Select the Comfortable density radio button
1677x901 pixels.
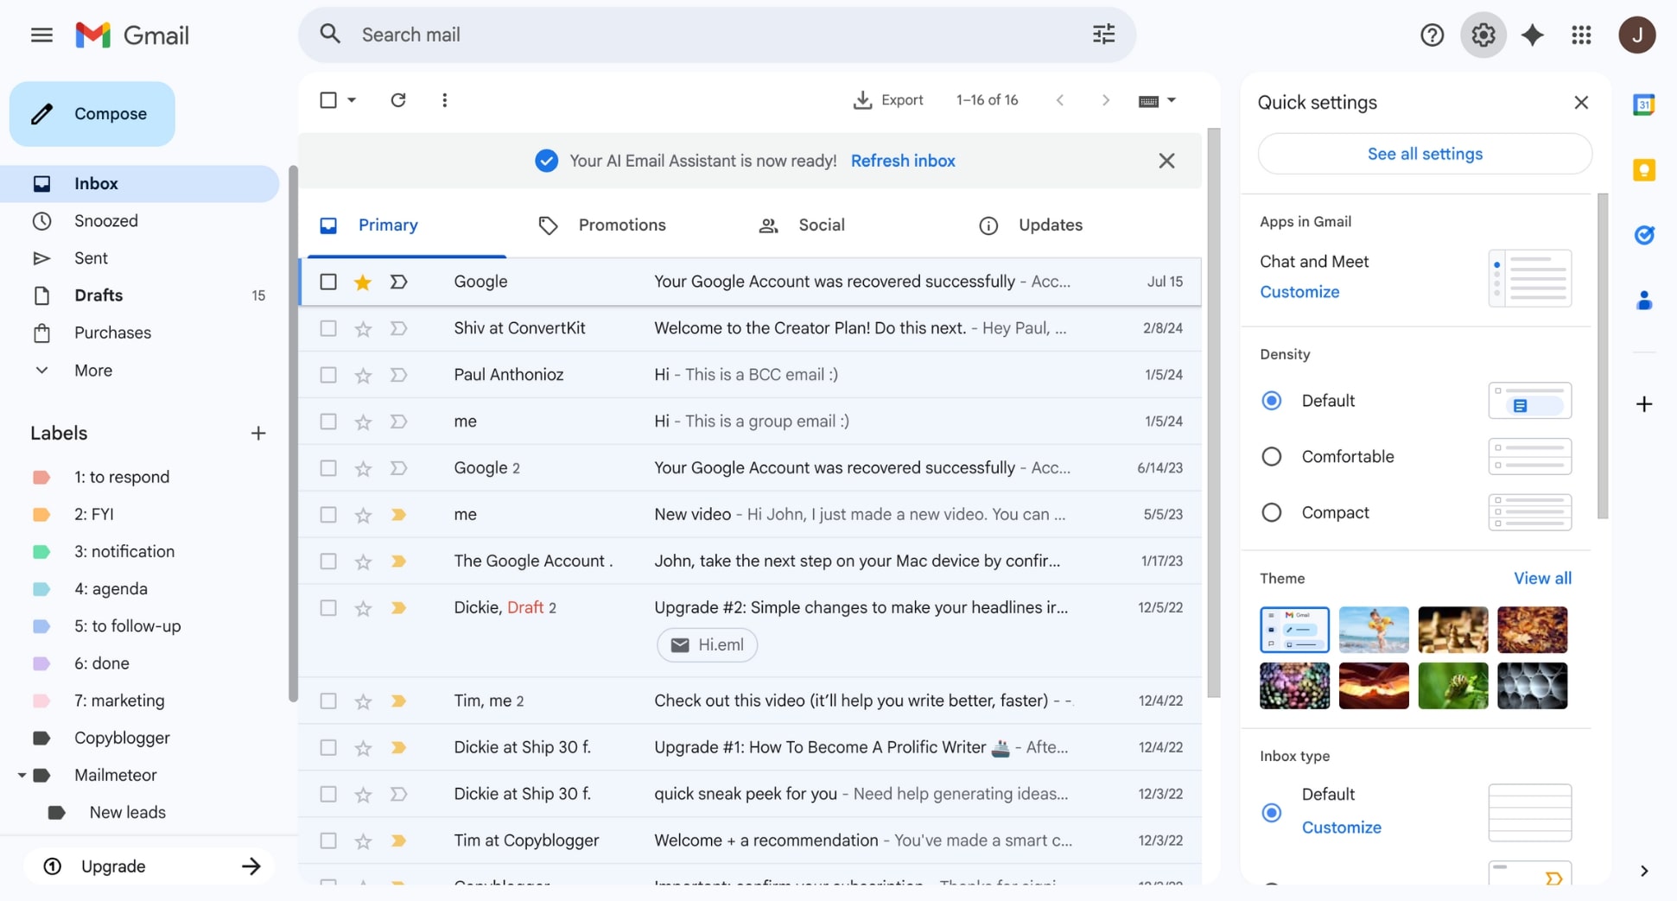pyautogui.click(x=1272, y=456)
